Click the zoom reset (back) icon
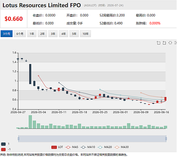The height and width of the screenshot is (157, 177). 164,43
